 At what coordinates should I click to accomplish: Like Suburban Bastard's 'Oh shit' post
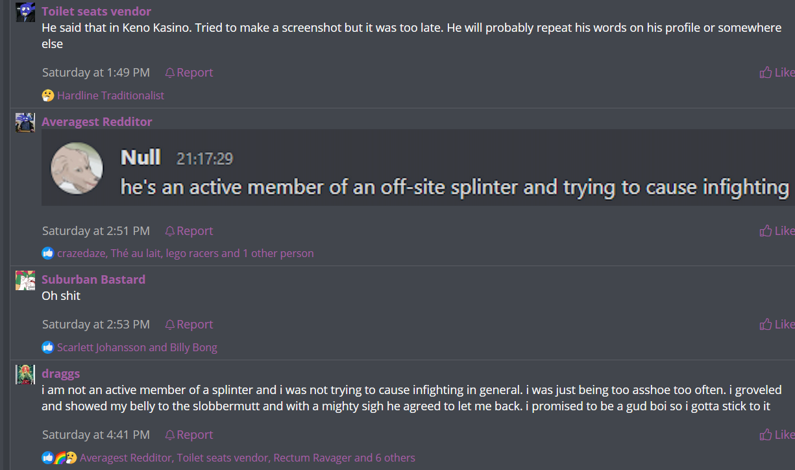click(777, 324)
